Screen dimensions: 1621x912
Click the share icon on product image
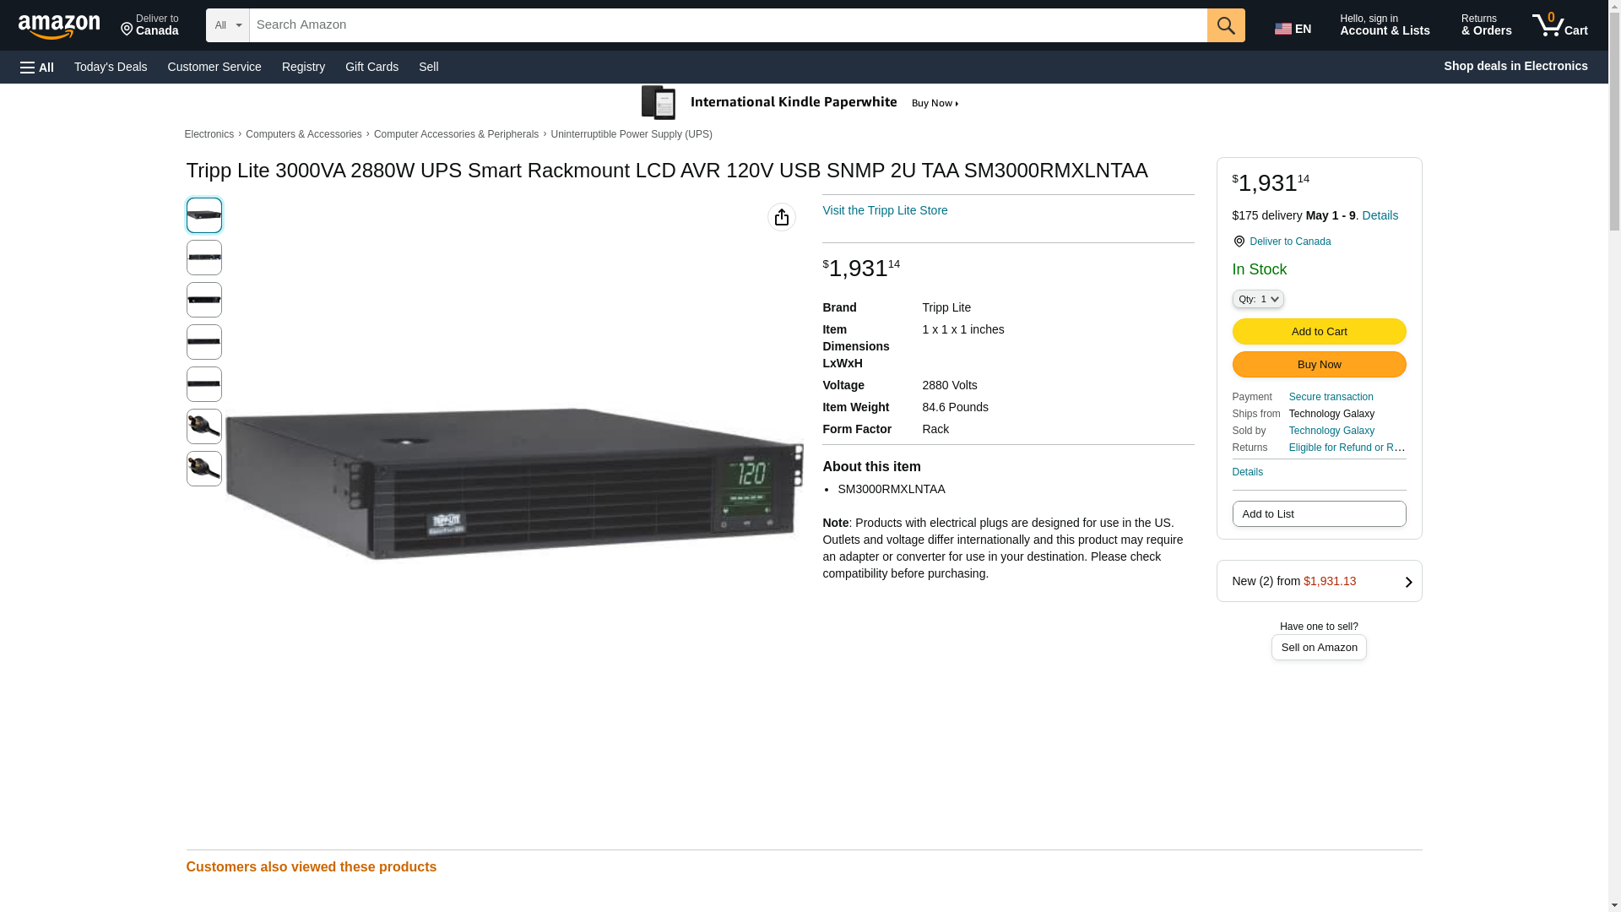click(781, 217)
